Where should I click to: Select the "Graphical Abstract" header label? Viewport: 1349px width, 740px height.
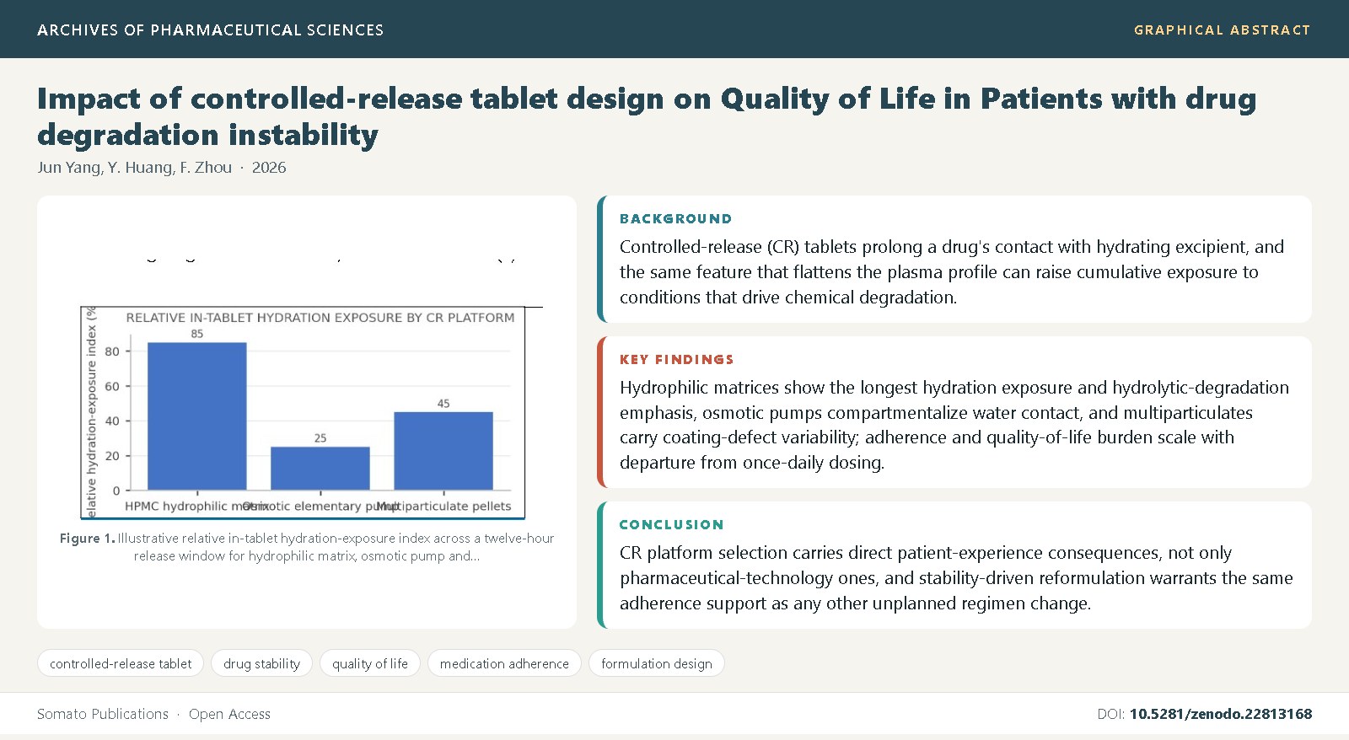click(x=1223, y=29)
